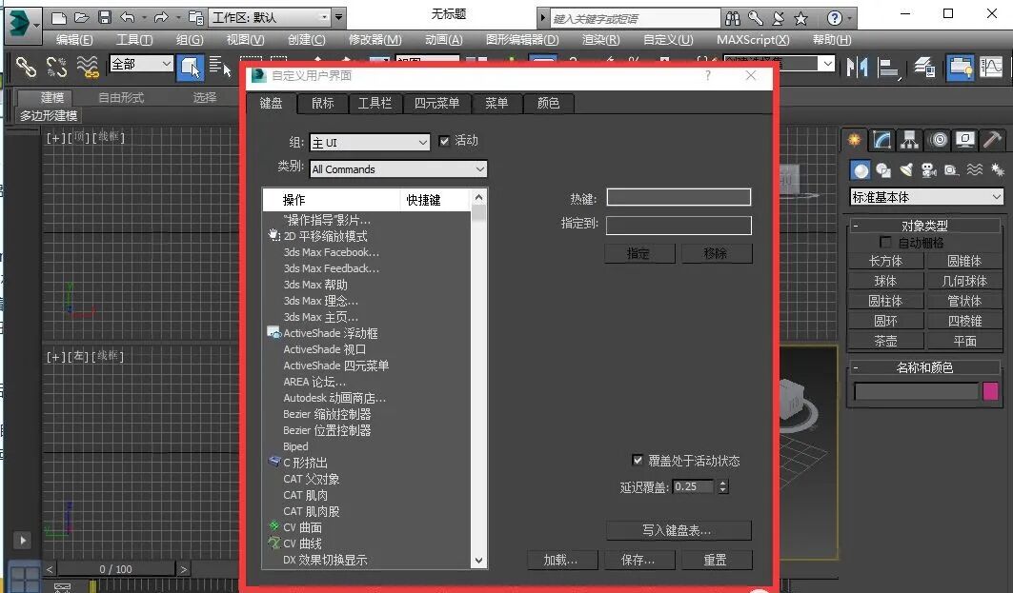
Task: Open the Utilities panel with hammer icon
Action: click(994, 140)
